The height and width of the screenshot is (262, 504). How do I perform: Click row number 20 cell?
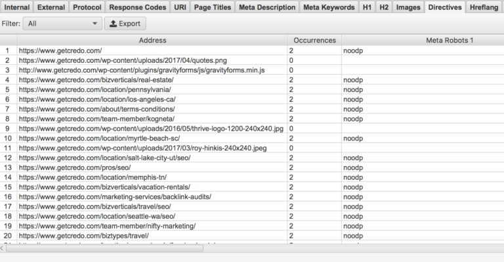(8, 236)
